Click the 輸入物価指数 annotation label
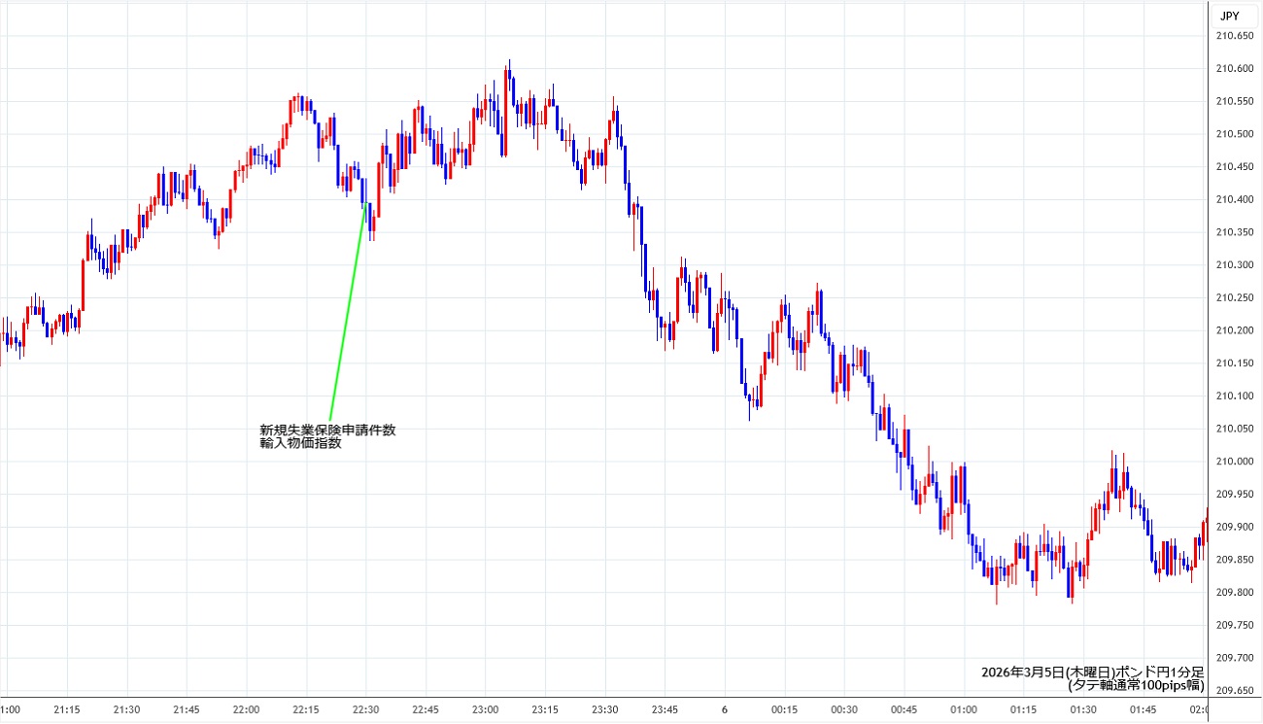This screenshot has width=1263, height=724. (x=300, y=444)
